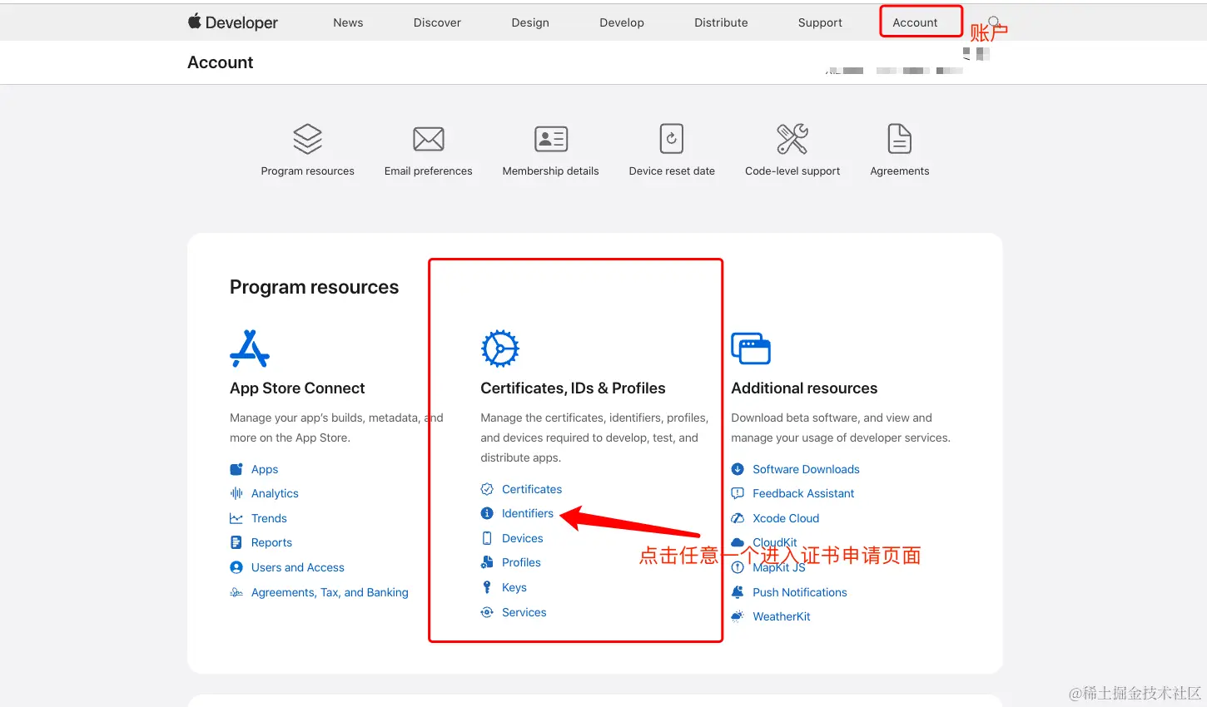Open the Reports link

click(x=271, y=542)
